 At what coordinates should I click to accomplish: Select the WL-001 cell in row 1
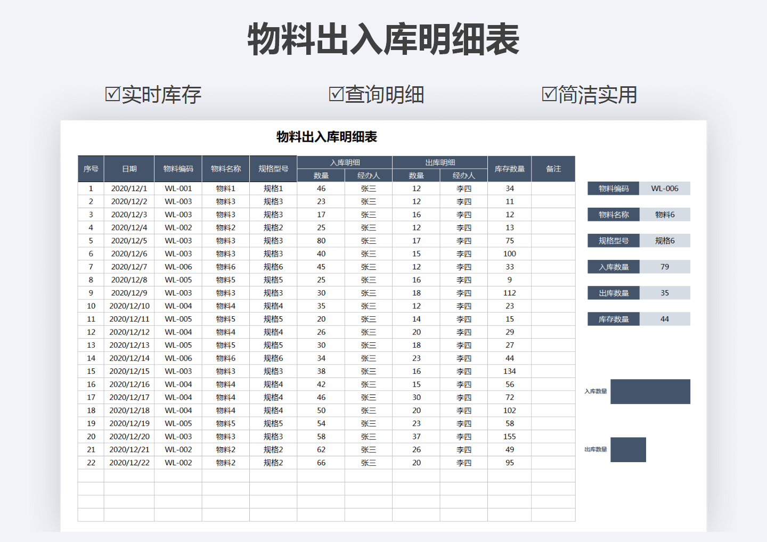click(177, 188)
